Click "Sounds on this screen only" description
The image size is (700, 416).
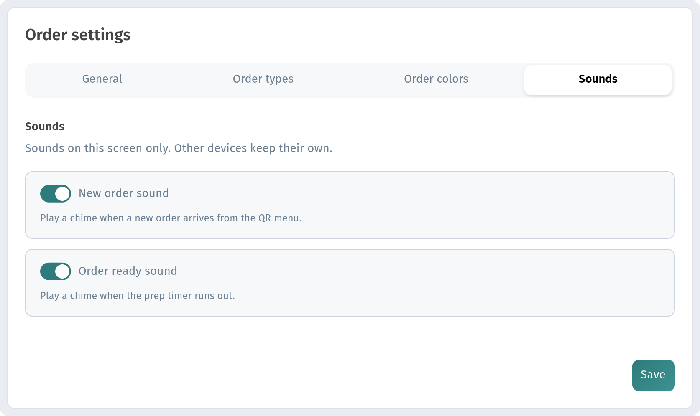[x=179, y=148]
